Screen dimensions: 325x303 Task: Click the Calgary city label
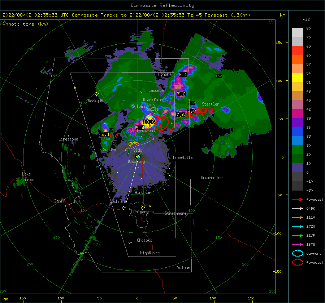point(141,212)
